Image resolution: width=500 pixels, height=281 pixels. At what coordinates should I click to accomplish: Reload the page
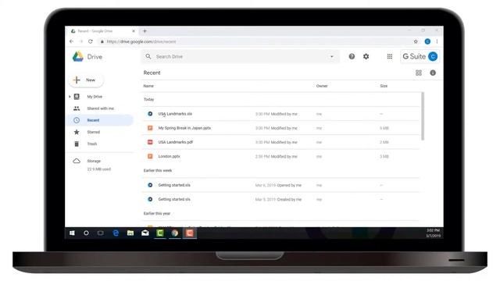coord(91,41)
